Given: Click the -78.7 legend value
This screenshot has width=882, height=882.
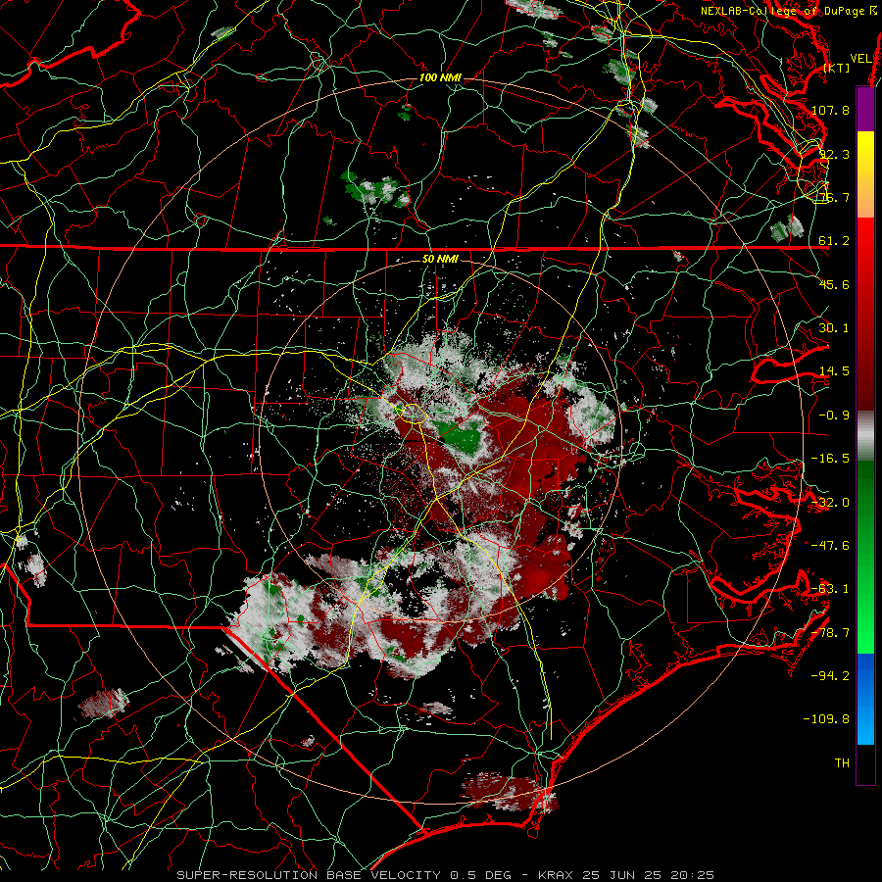Looking at the screenshot, I should pos(830,633).
